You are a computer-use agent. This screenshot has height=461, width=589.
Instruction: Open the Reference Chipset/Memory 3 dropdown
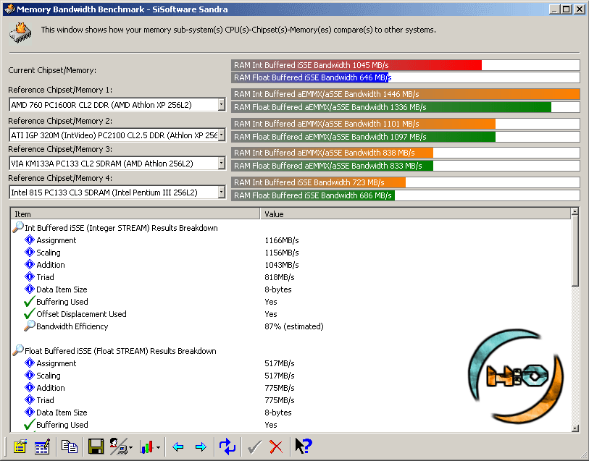222,163
